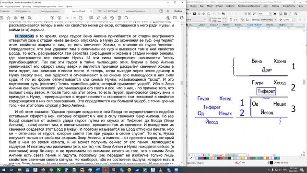The image size is (307, 173).
Task: Open Acrobat Справка menu
Action: click(69, 6)
